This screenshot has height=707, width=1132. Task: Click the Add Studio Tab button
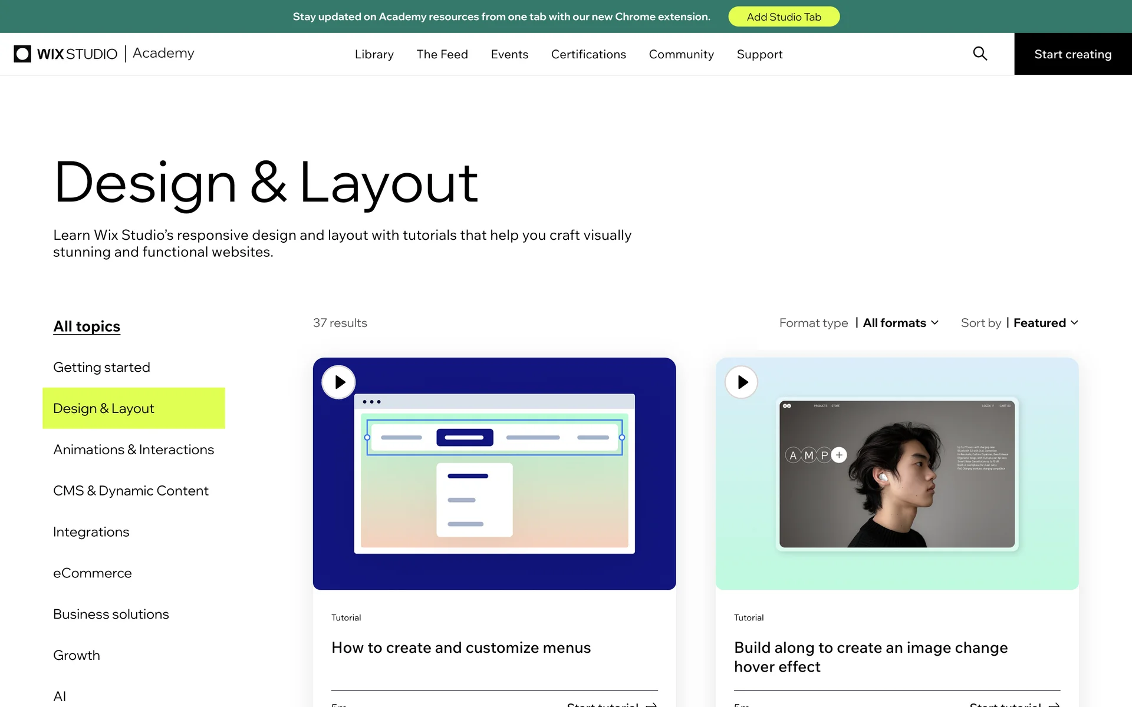(x=784, y=16)
